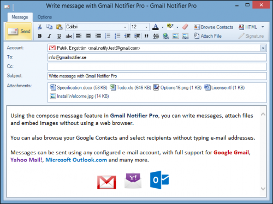
Task: Toggle underline formatting
Action: tap(59, 36)
